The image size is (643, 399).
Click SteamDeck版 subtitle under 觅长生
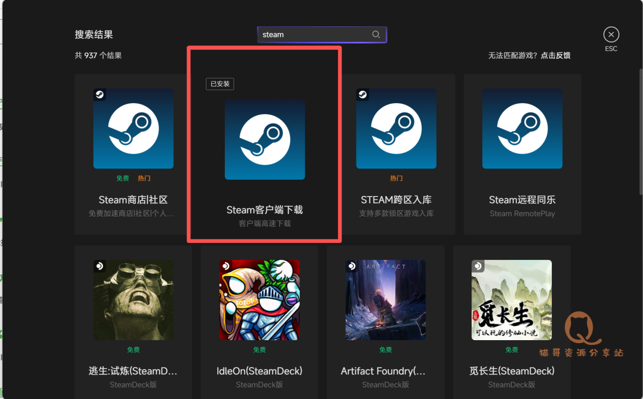(x=512, y=385)
